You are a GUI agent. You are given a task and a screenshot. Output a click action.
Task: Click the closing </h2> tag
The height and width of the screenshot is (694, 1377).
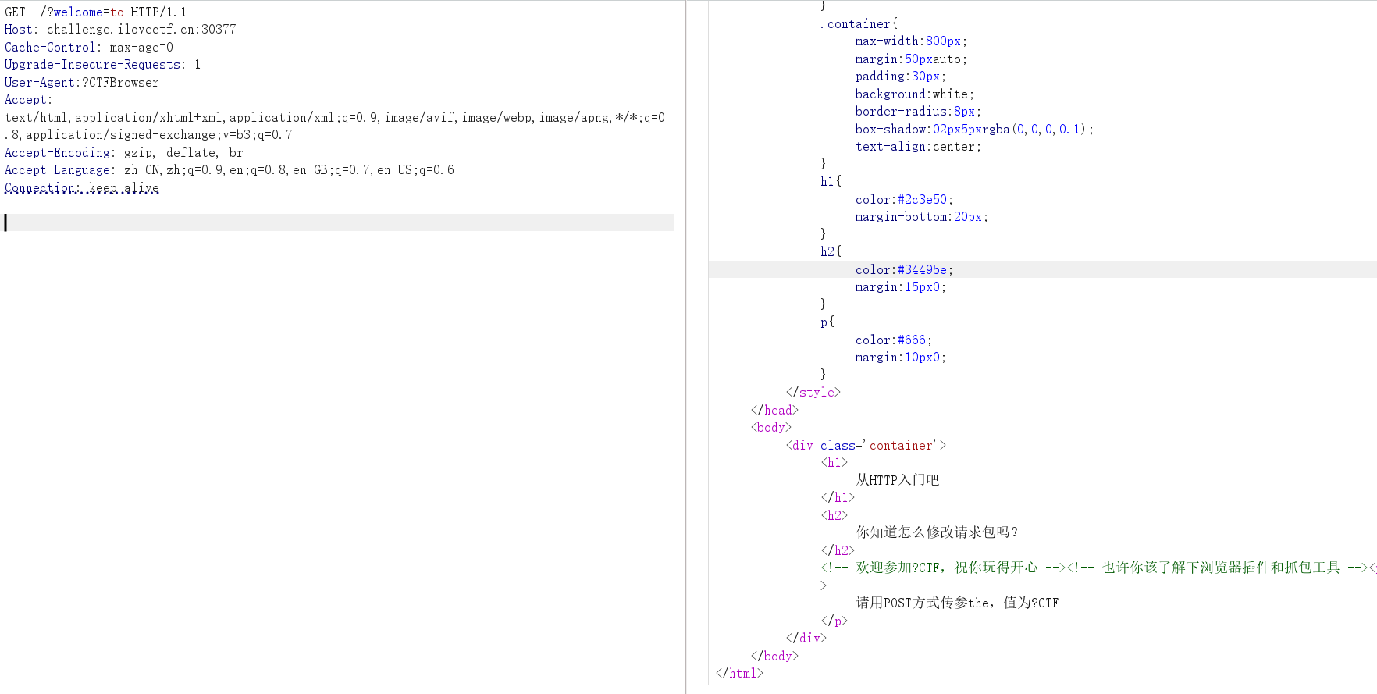pyautogui.click(x=838, y=551)
